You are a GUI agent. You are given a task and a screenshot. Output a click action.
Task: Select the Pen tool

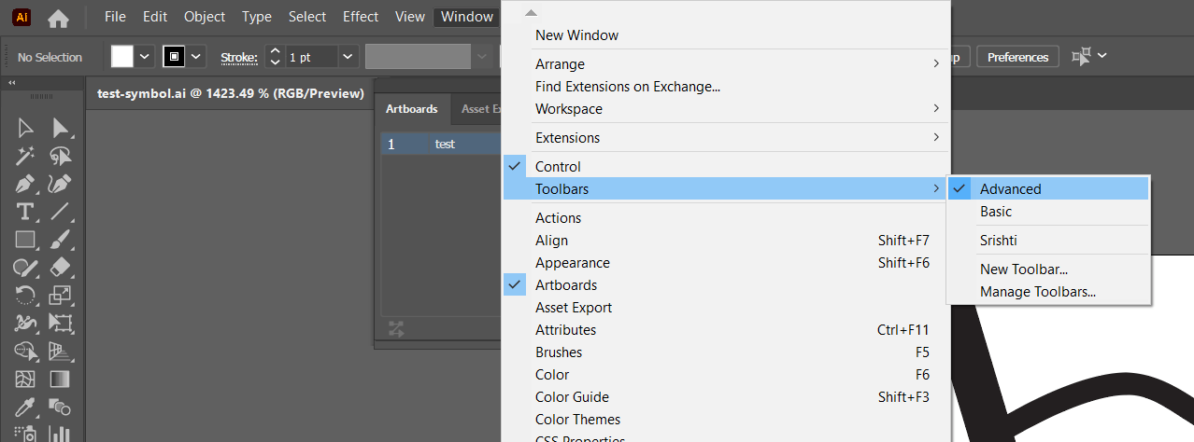click(x=25, y=184)
